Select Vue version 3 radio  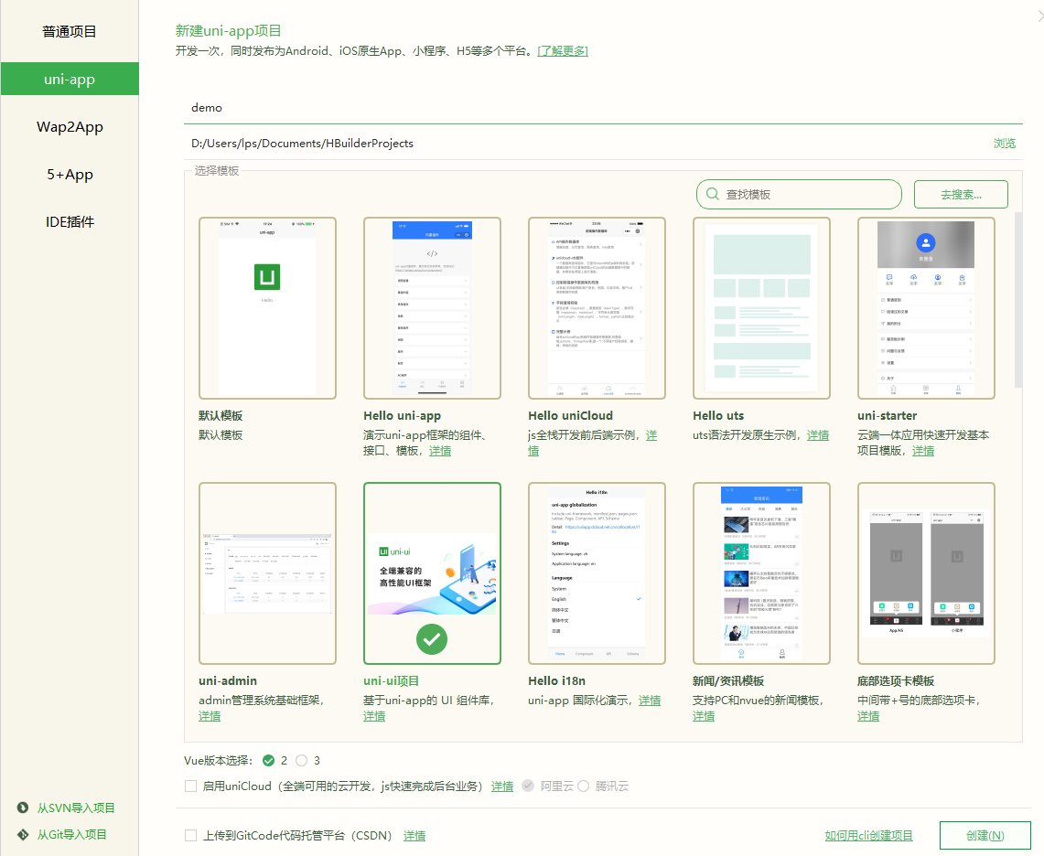point(302,760)
